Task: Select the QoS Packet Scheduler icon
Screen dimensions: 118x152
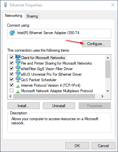Action: point(18,80)
